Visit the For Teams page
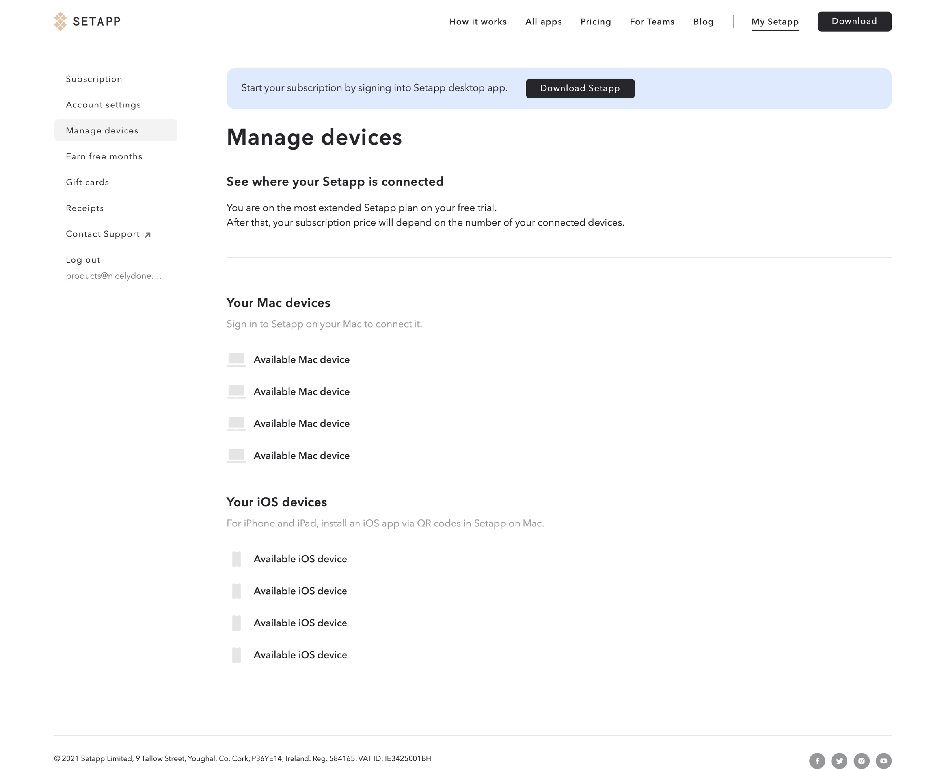 coord(652,22)
